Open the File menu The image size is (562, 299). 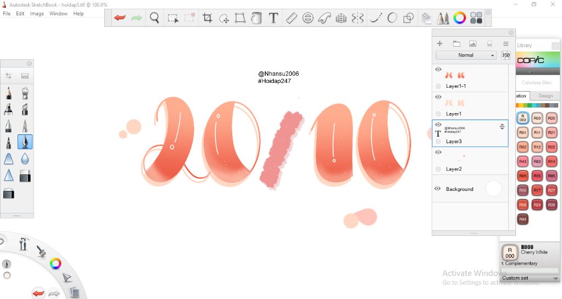click(x=7, y=14)
